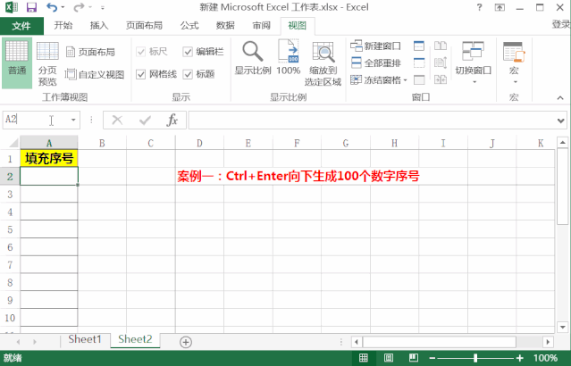571x366 pixels.
Task: Switch to Page Break Preview in status bar
Action: pyautogui.click(x=414, y=358)
